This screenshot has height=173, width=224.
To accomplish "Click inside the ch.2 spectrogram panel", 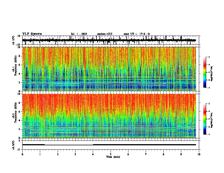I will click(109, 116).
